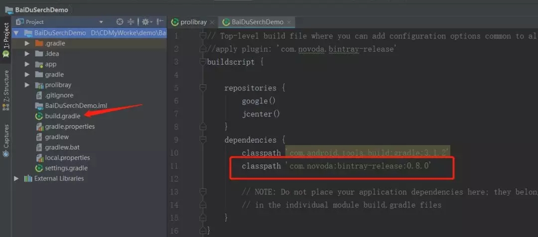Expand the gradle folder arrow

pyautogui.click(x=27, y=75)
